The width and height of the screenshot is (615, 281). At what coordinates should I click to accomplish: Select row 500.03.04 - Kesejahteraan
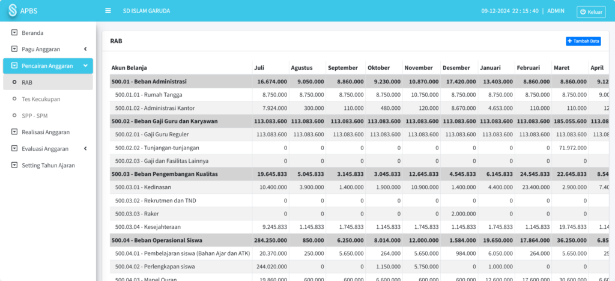(360, 227)
